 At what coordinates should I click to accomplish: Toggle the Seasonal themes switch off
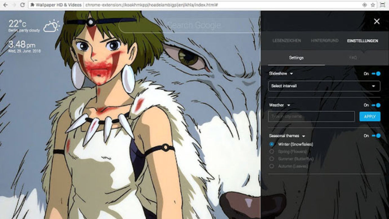click(x=376, y=136)
